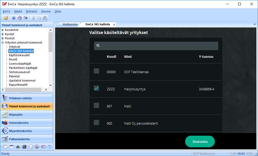Open the Ohje menu

pyautogui.click(x=58, y=12)
